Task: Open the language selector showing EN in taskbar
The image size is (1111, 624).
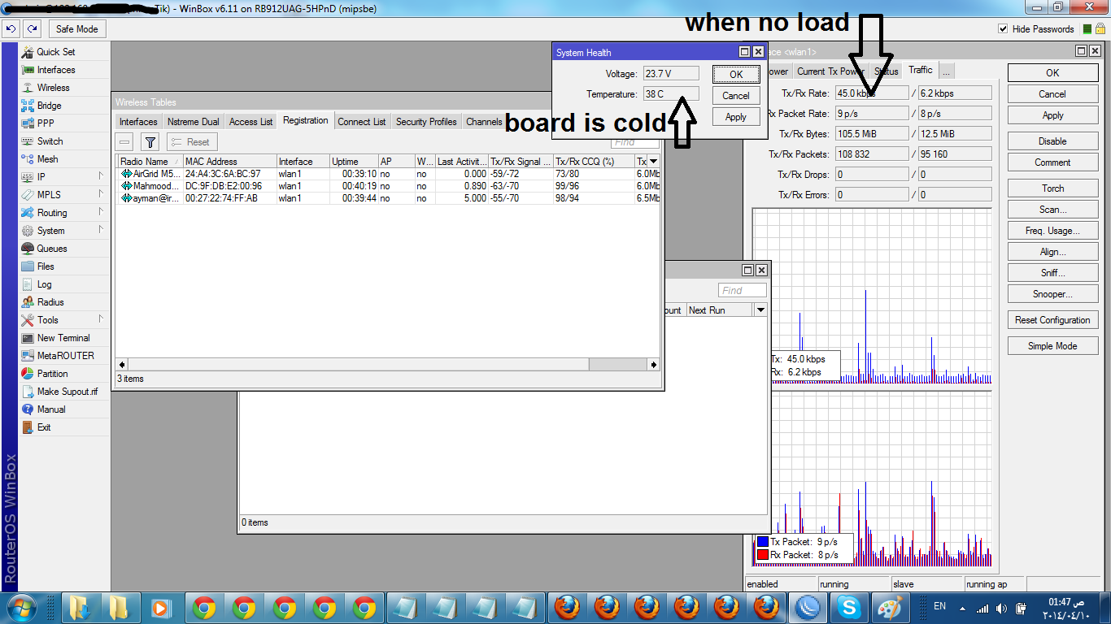Action: pos(939,607)
